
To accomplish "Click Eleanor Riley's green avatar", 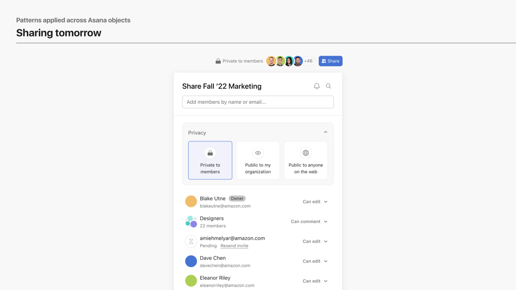I will point(191,281).
